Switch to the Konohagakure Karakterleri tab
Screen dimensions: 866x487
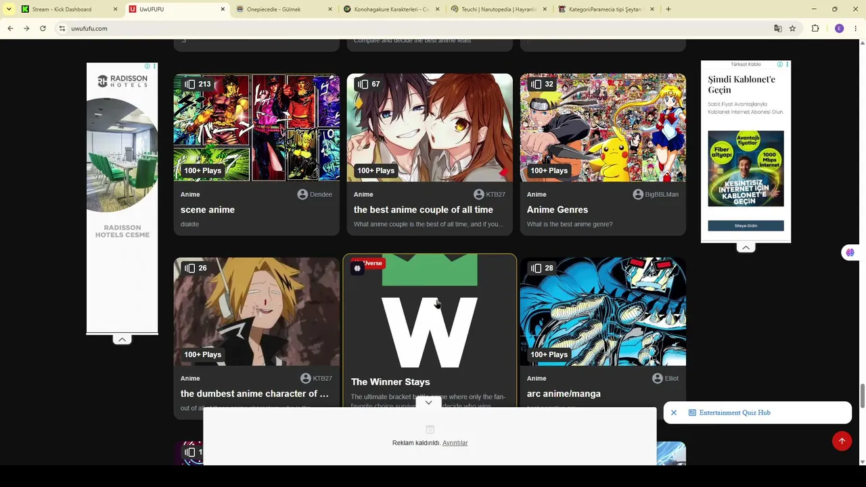click(x=391, y=9)
